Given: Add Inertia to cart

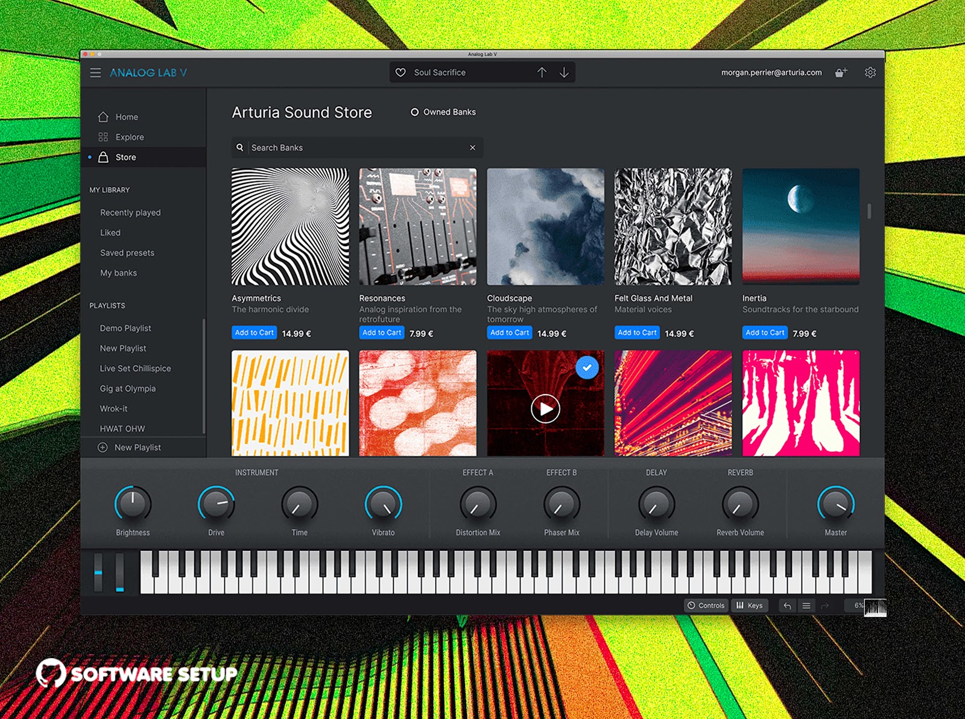Looking at the screenshot, I should (x=765, y=332).
